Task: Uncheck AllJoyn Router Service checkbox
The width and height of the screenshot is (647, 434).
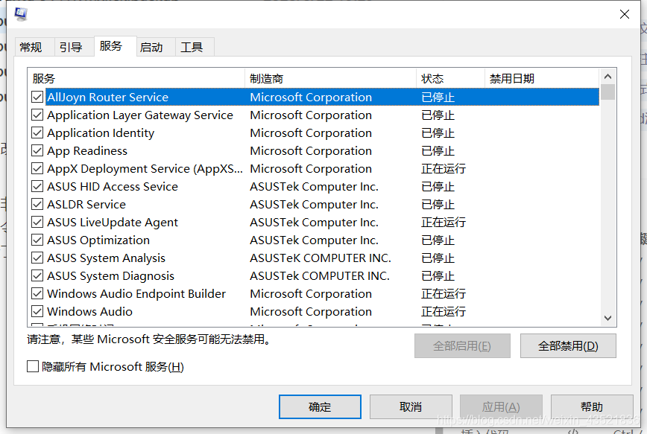Action: point(37,98)
